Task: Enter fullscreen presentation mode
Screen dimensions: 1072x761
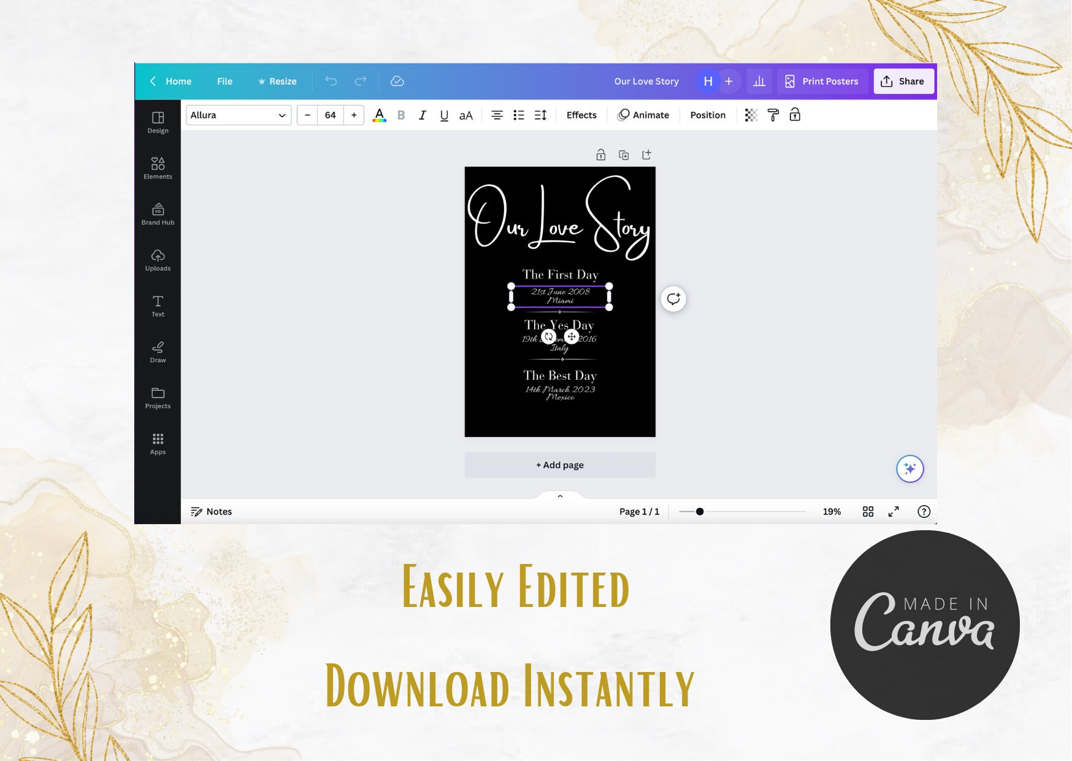Action: coord(894,511)
